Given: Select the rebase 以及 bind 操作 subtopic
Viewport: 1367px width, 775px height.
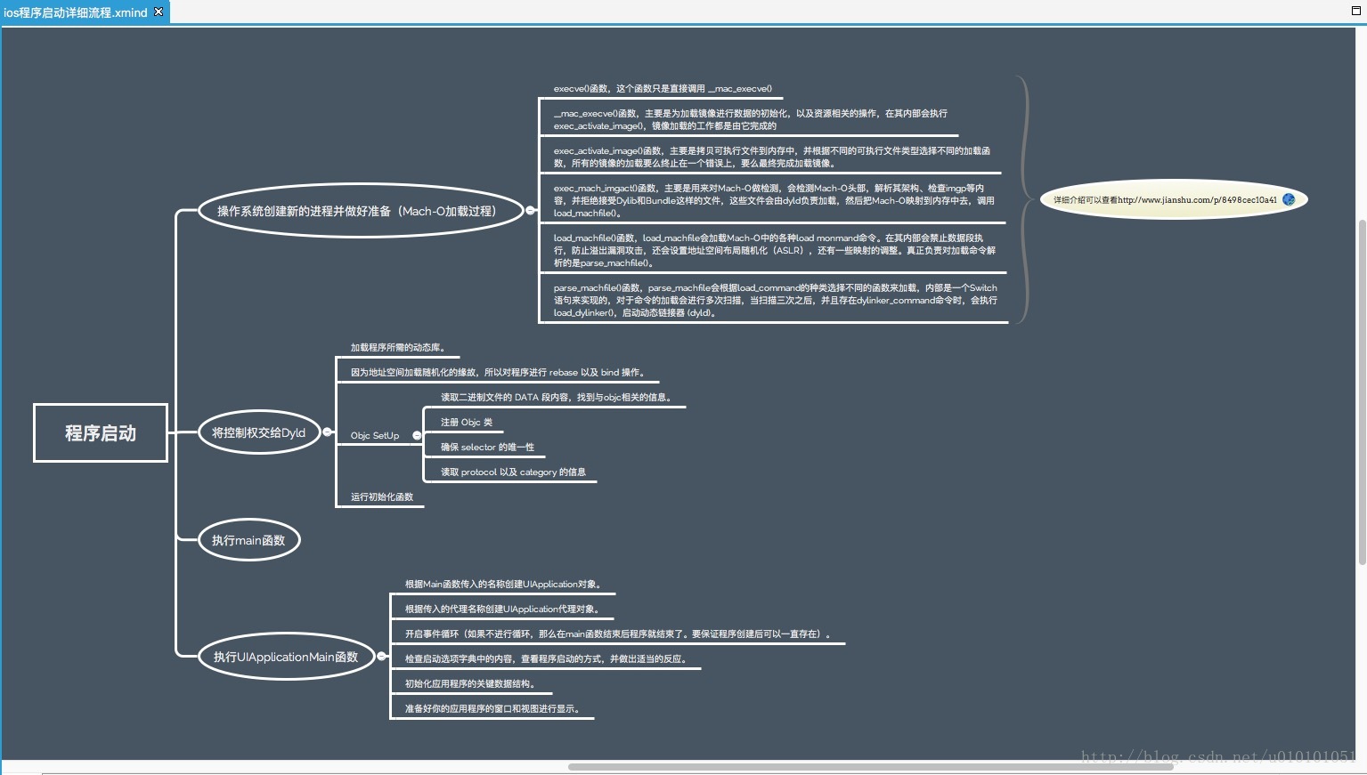Looking at the screenshot, I should tap(498, 373).
